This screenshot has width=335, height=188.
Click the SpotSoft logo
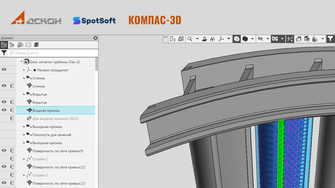point(94,20)
